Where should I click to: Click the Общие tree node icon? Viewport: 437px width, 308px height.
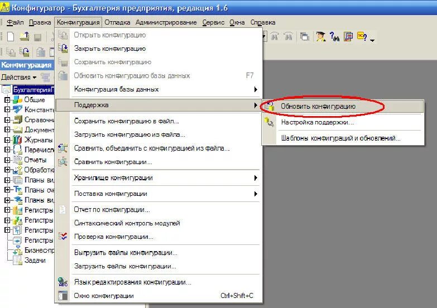pos(18,99)
